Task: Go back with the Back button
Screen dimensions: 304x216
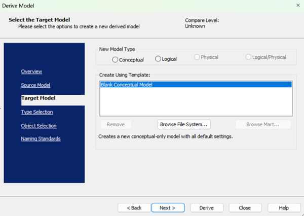Action: pos(134,208)
